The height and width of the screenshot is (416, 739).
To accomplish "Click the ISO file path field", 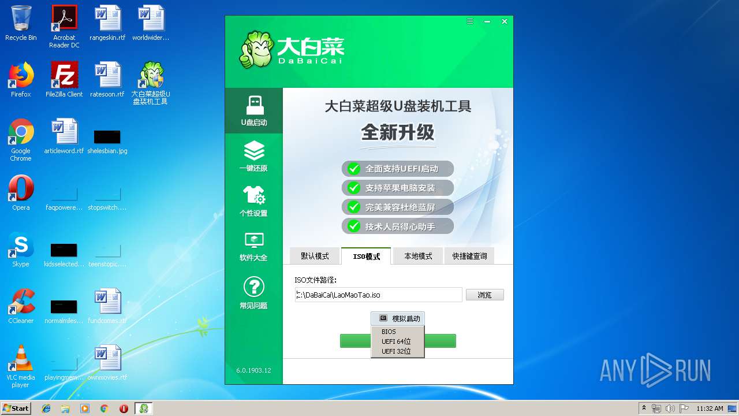I will (x=378, y=295).
